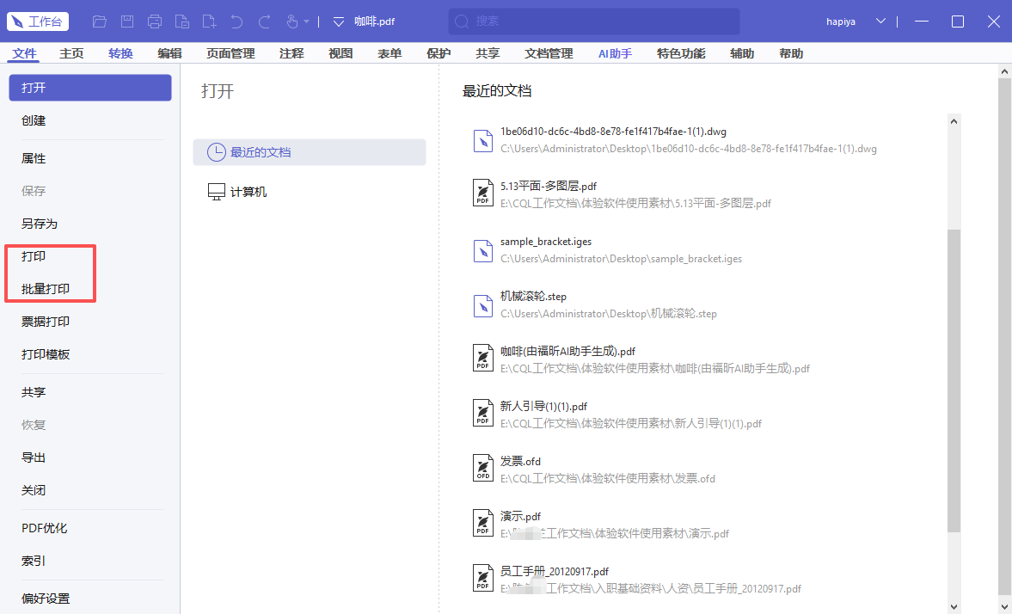Switch to the 转换 tab
The height and width of the screenshot is (614, 1012).
[x=120, y=53]
